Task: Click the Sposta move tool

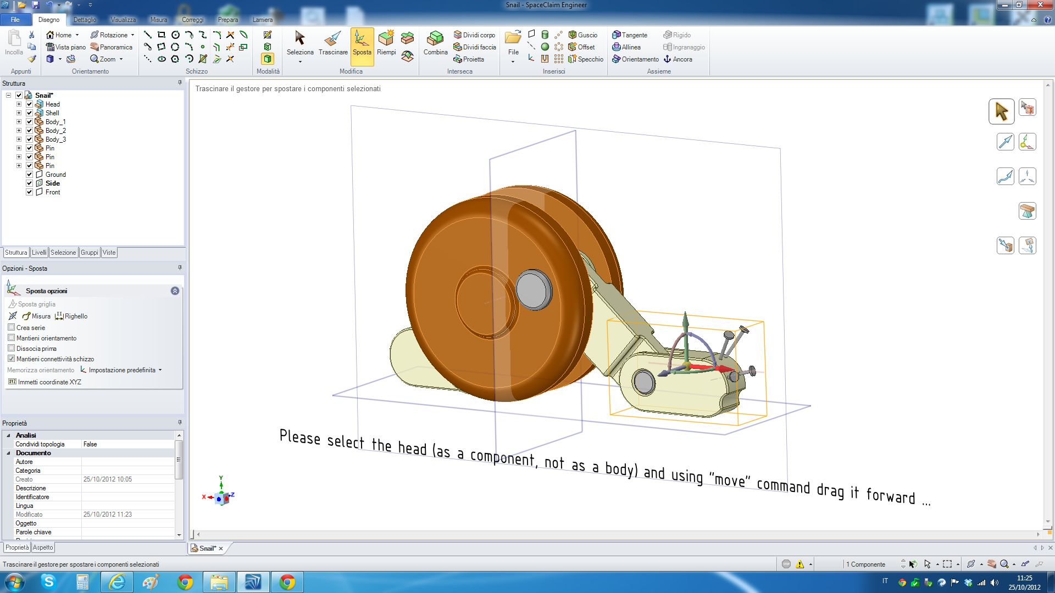Action: (x=362, y=46)
